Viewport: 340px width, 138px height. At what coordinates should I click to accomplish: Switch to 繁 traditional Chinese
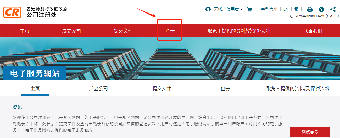[x=296, y=9]
